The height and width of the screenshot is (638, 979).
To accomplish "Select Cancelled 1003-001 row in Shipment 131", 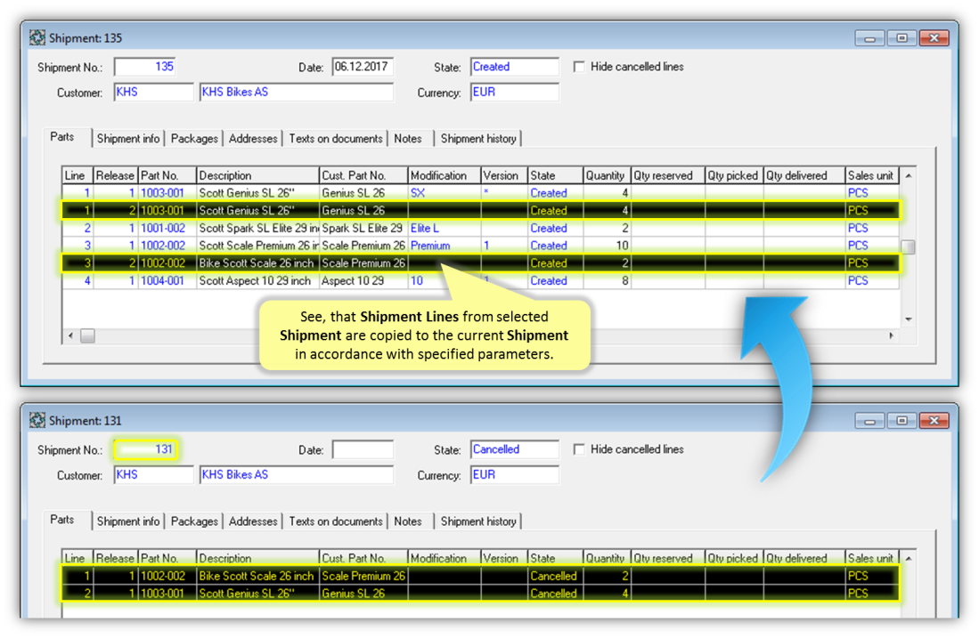I will (x=480, y=594).
